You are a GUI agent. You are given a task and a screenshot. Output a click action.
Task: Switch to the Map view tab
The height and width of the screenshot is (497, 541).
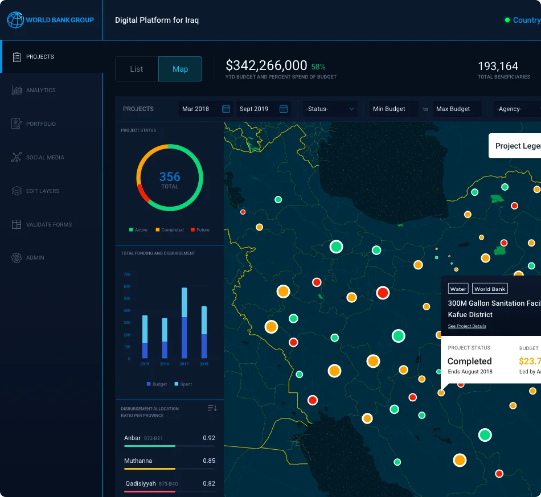pyautogui.click(x=180, y=69)
